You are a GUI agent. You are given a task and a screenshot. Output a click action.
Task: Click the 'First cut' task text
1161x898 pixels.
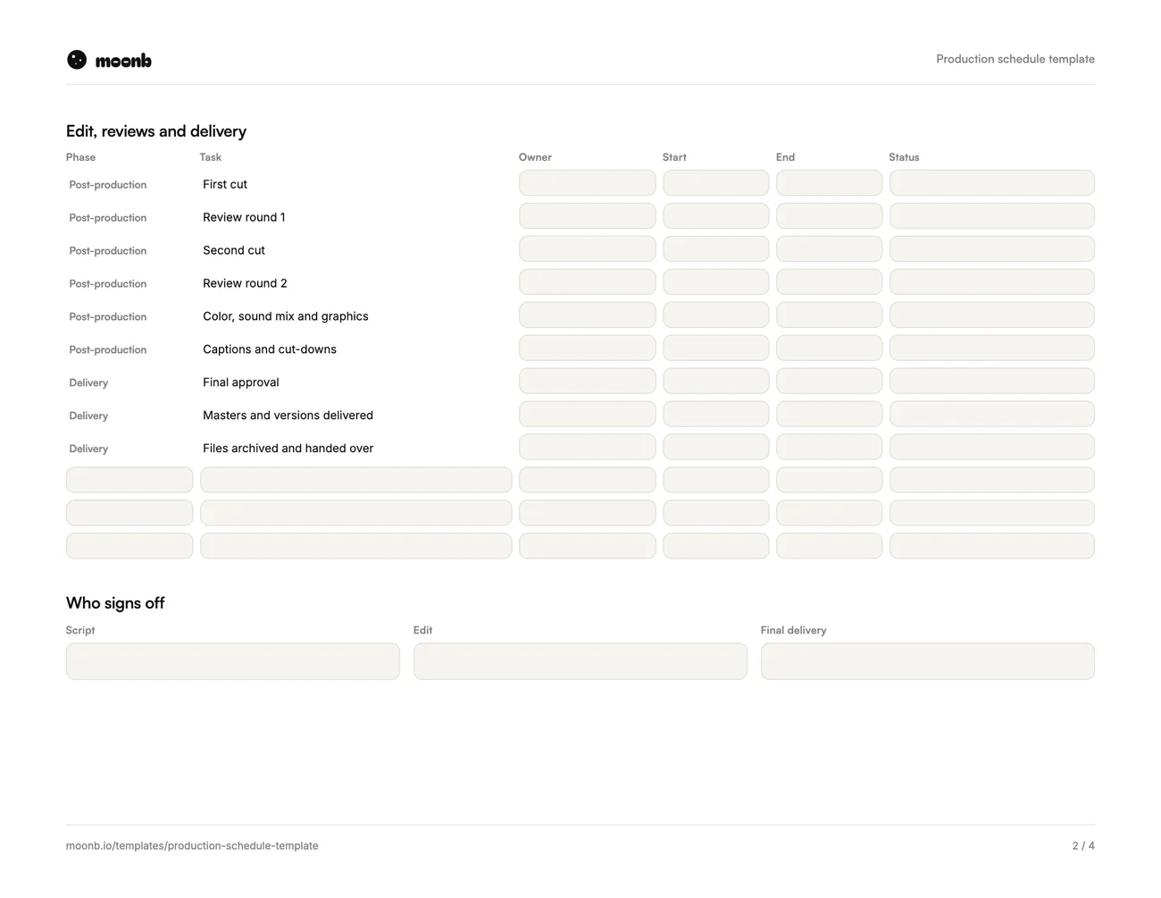click(225, 184)
